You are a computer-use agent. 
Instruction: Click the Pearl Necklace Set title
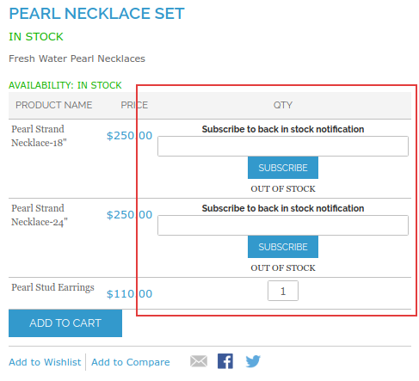click(96, 14)
